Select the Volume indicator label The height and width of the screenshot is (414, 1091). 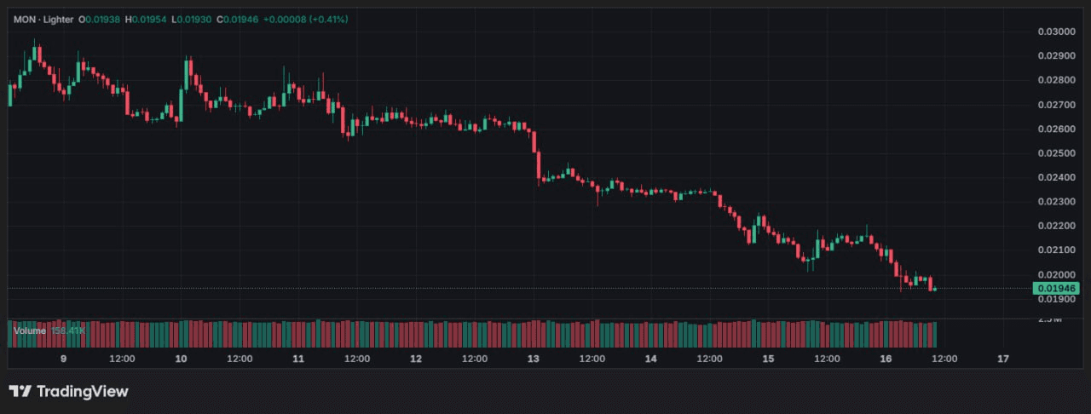(30, 330)
